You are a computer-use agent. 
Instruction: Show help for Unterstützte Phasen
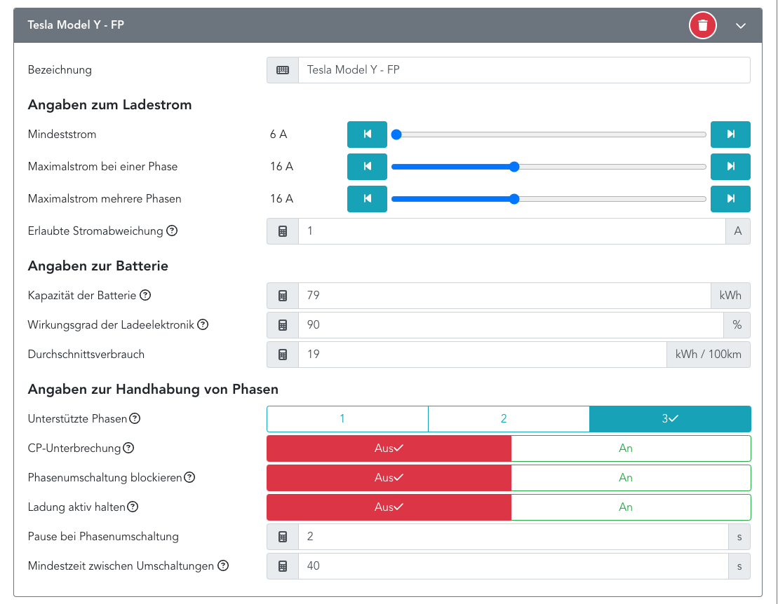(135, 418)
